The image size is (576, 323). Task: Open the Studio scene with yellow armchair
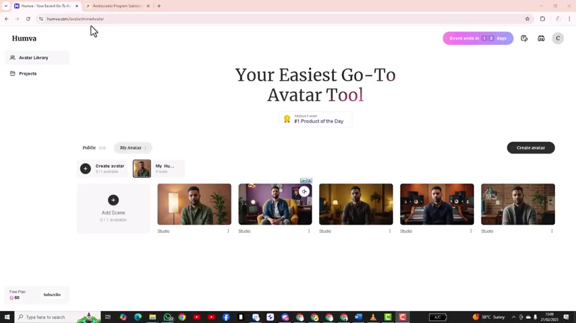pos(275,204)
